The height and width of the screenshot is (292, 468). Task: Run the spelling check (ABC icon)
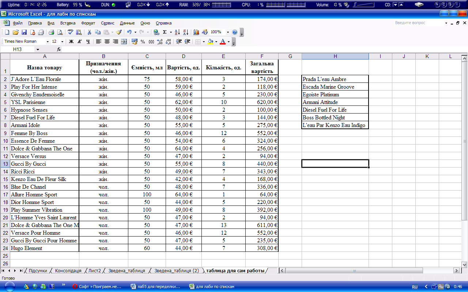click(71, 32)
